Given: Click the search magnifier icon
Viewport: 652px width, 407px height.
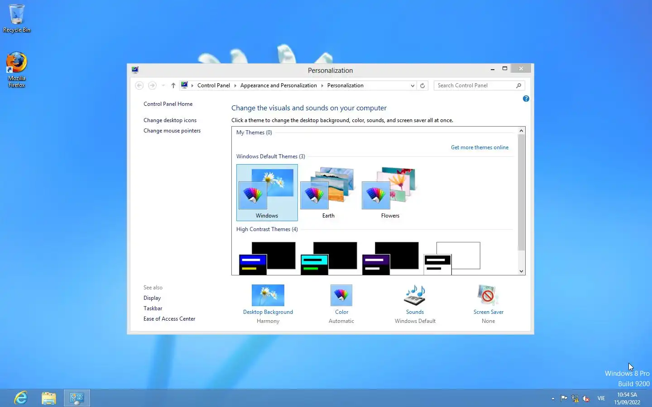Looking at the screenshot, I should pyautogui.click(x=519, y=85).
